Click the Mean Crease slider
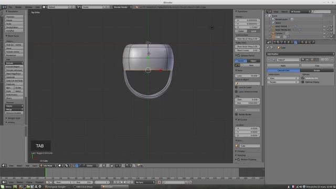This screenshot has width=336, height=189. pos(247,50)
